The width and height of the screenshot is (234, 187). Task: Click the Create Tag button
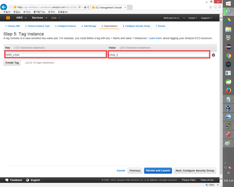(x=12, y=63)
